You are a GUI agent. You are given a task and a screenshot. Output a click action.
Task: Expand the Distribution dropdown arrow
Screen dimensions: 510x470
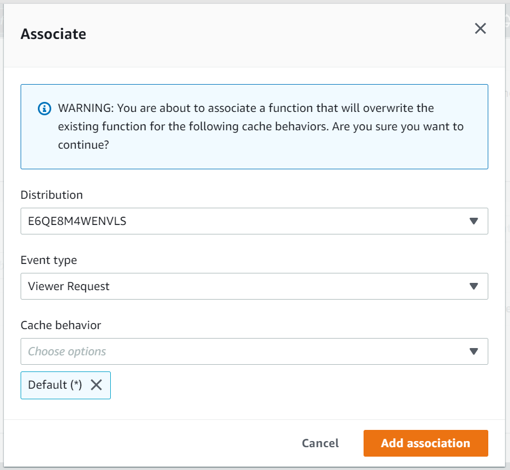pyautogui.click(x=474, y=221)
